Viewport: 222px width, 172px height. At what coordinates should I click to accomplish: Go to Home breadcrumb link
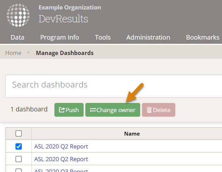click(13, 53)
